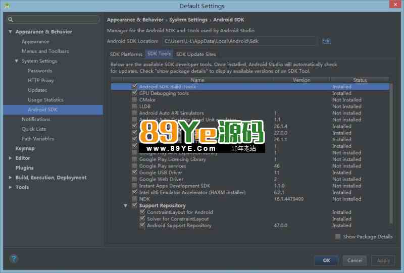Select Passwords settings item
The width and height of the screenshot is (404, 273).
click(x=40, y=71)
